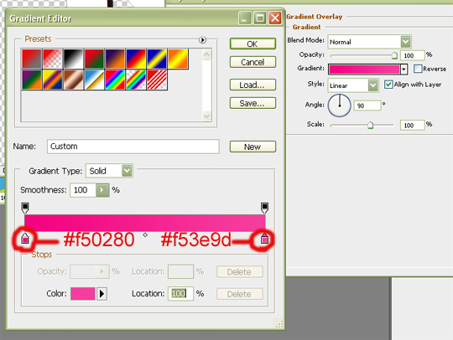453x340 pixels.
Task: Click the stop Color swatch
Action: [82, 294]
